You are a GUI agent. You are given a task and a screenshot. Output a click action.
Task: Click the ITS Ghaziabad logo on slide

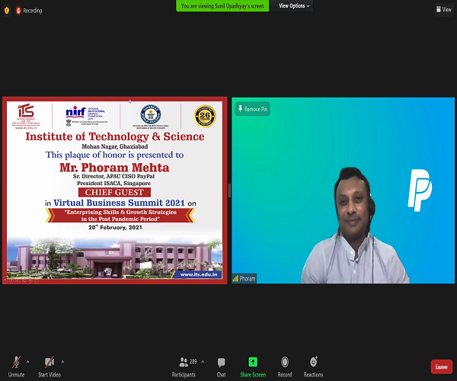coord(26,116)
